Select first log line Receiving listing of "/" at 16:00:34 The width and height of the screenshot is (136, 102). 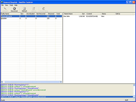pyautogui.click(x=15, y=85)
